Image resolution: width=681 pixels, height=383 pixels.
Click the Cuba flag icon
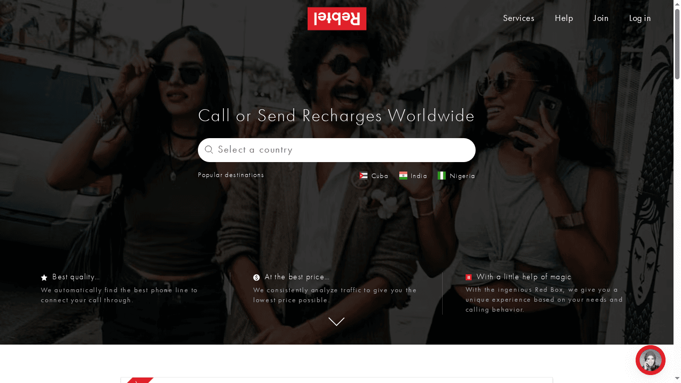[x=363, y=176]
